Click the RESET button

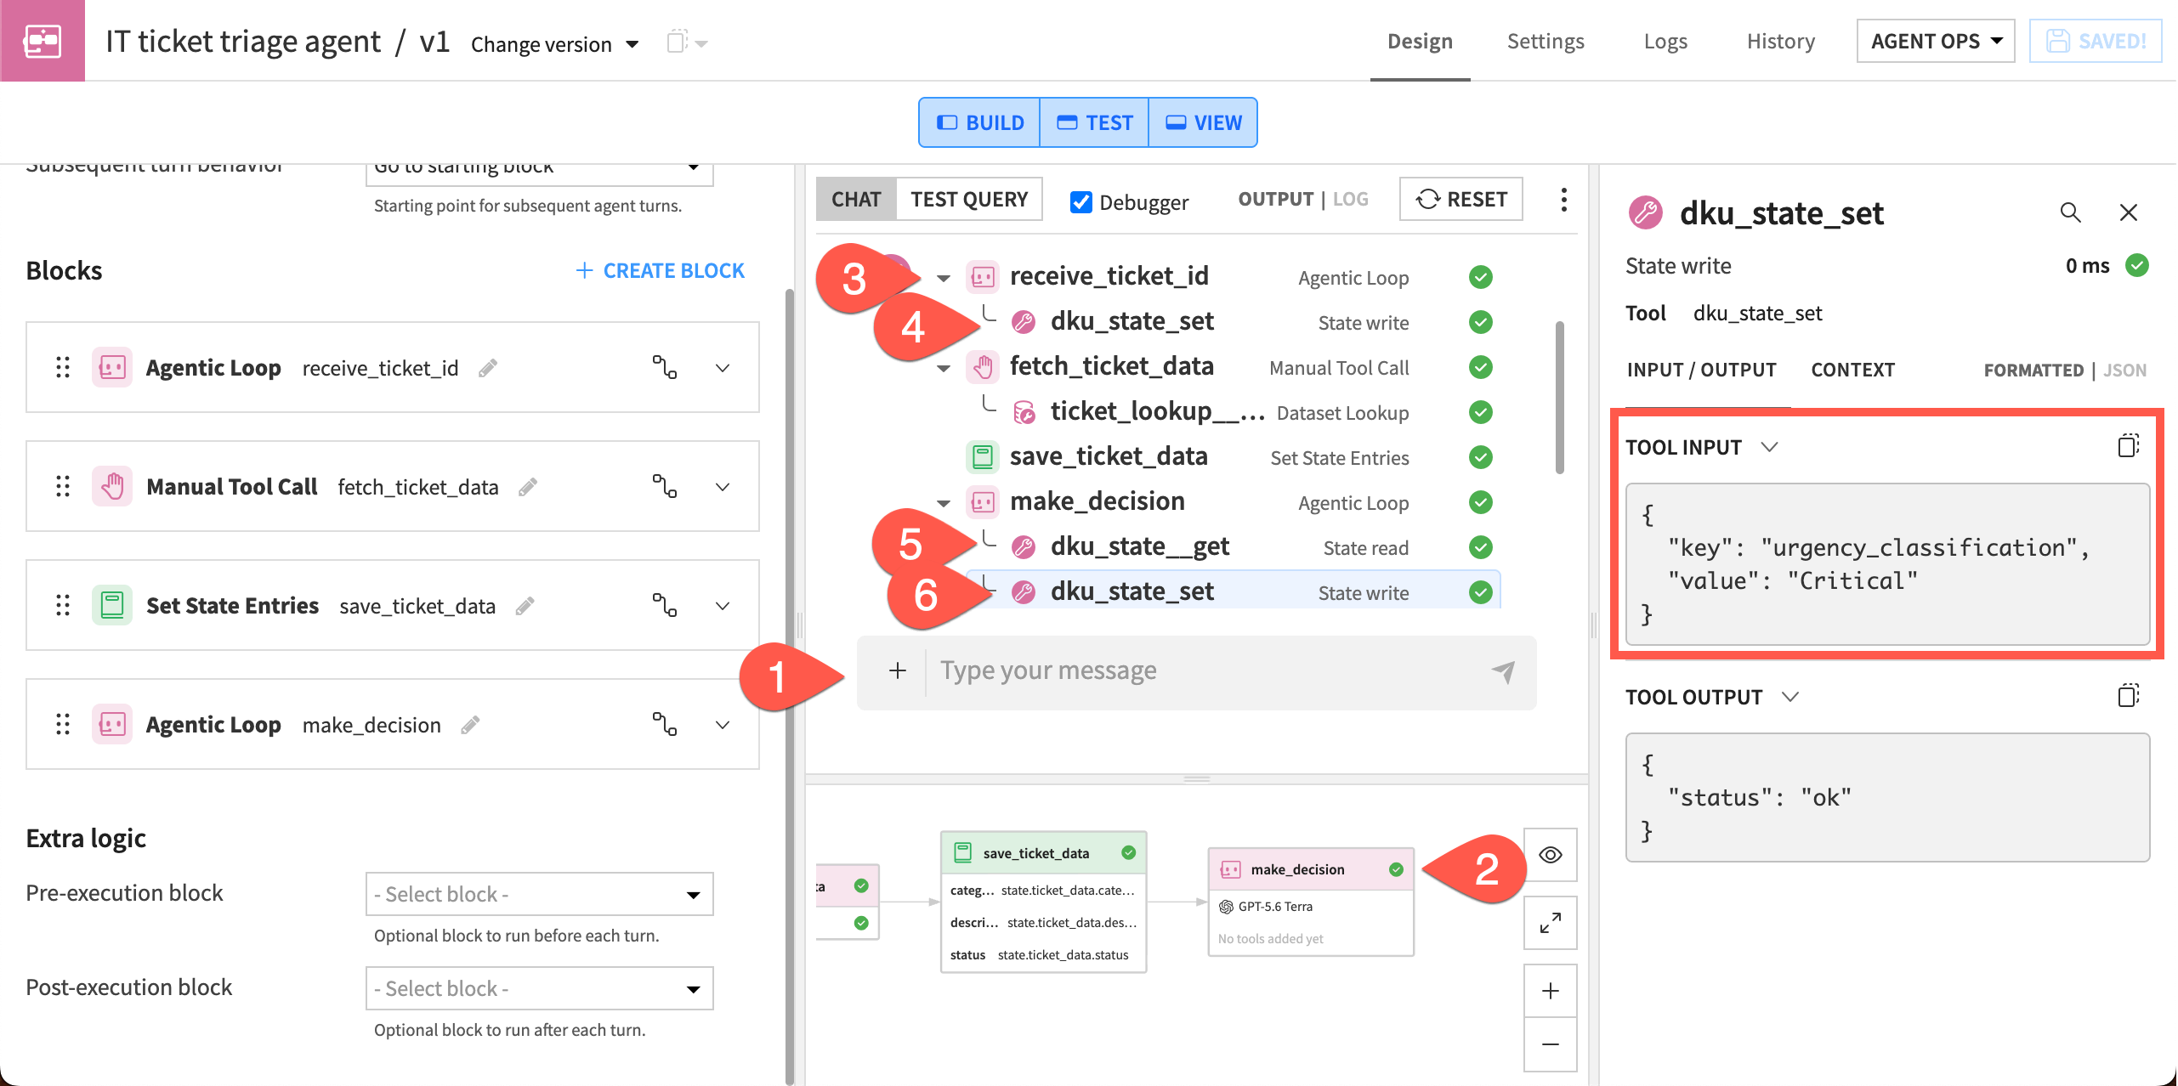pyautogui.click(x=1461, y=199)
